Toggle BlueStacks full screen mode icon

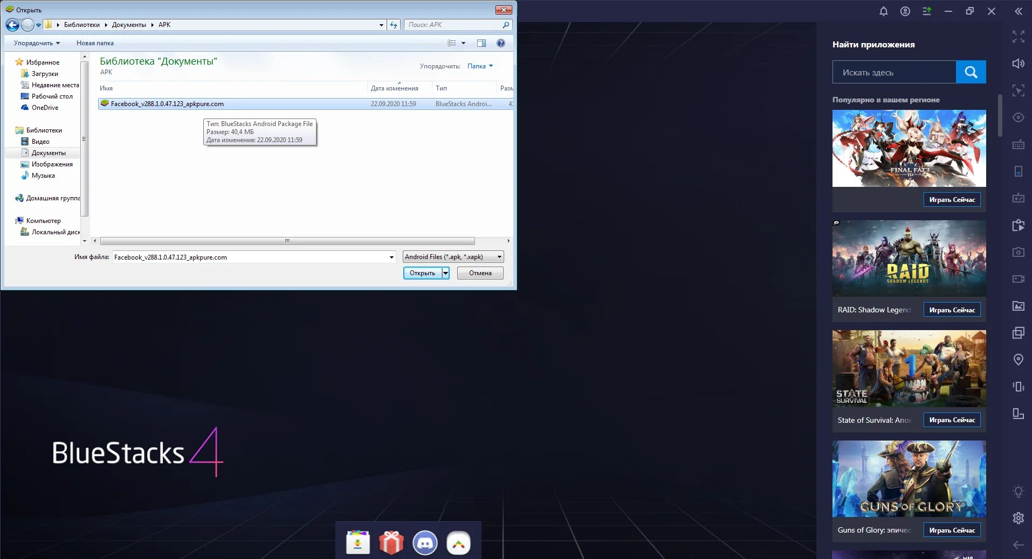[1018, 37]
